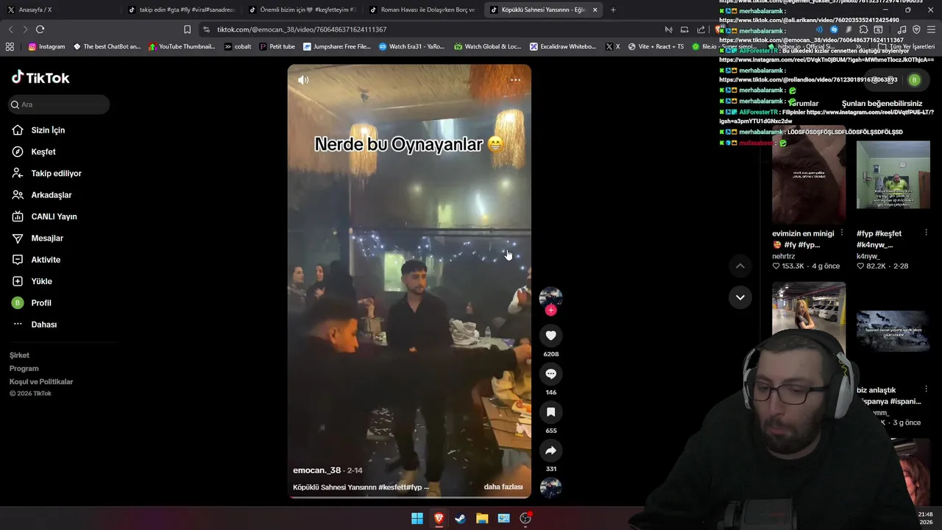942x530 pixels.
Task: Open Watch Era31 bookmark
Action: point(411,46)
